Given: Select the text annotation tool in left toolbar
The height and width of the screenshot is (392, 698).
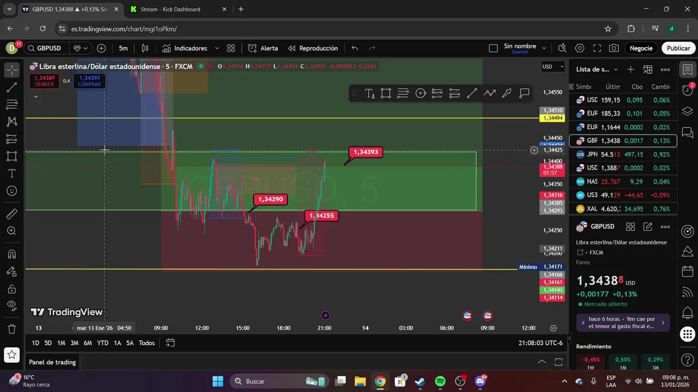Looking at the screenshot, I should pyautogui.click(x=11, y=174).
